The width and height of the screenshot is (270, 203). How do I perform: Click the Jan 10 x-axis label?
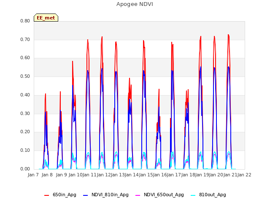(76, 175)
